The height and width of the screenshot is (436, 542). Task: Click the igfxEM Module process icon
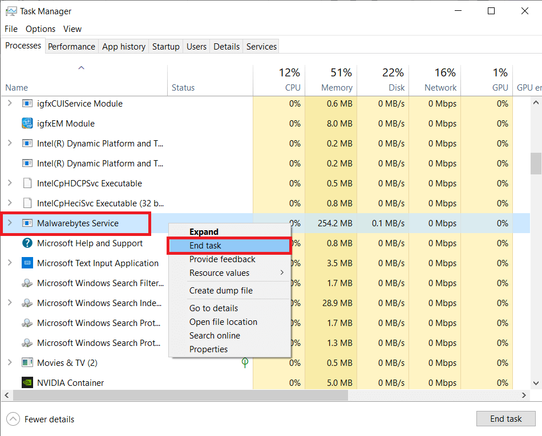pyautogui.click(x=27, y=123)
